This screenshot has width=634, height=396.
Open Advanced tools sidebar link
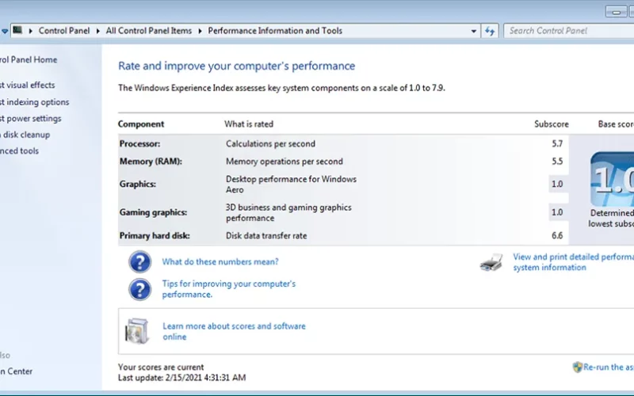click(19, 150)
